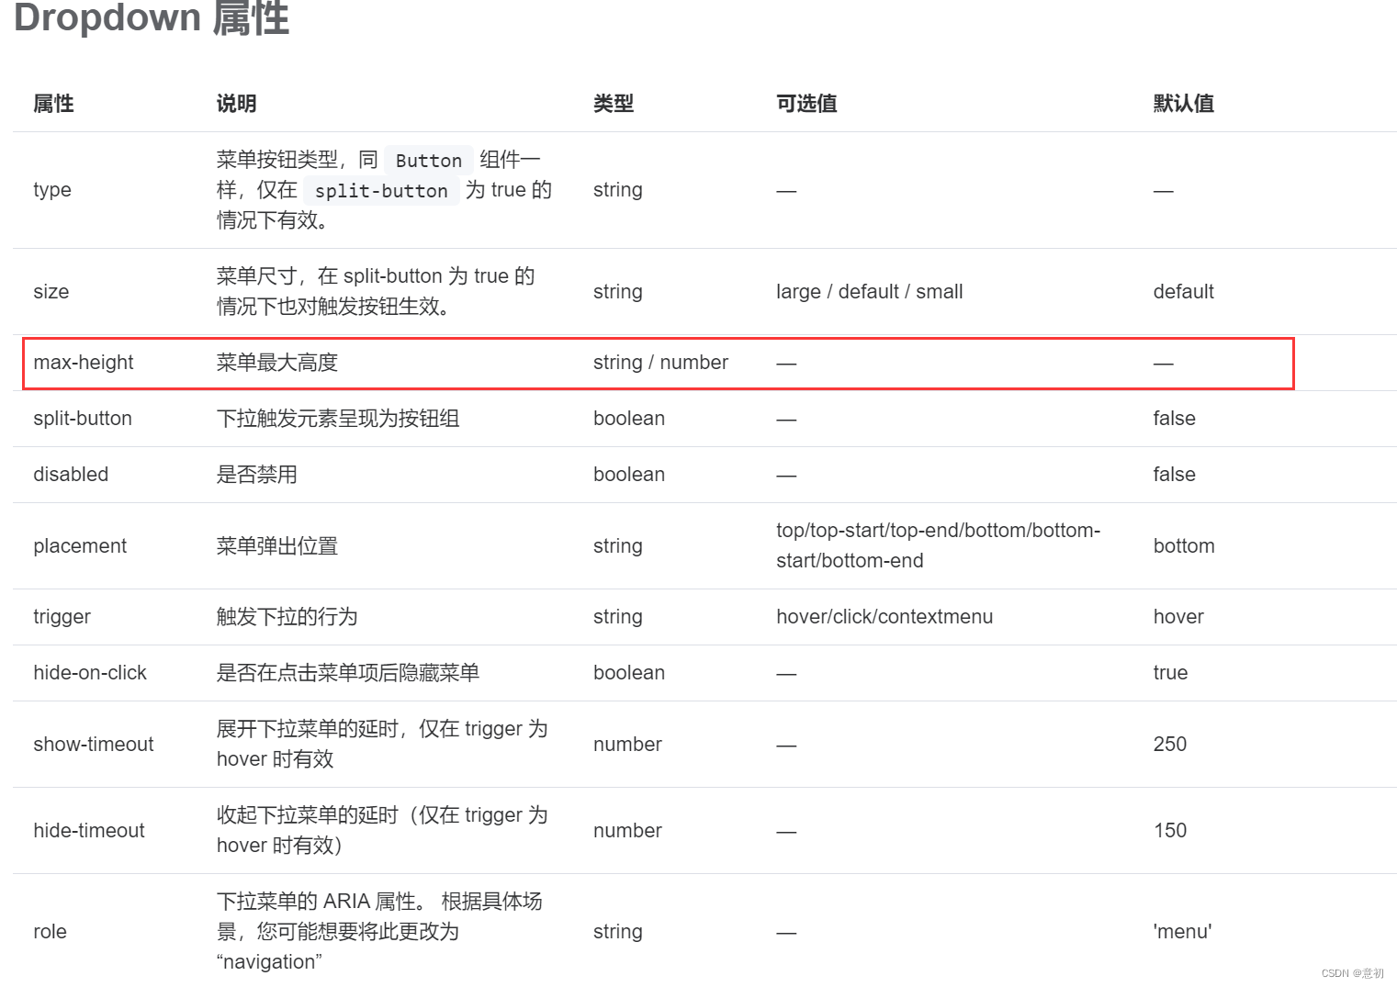Screen dimensions: 1397x987
Task: Select the type attribute row label
Action: 51,190
